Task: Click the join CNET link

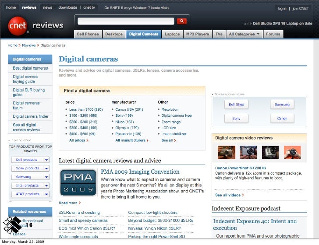Action: point(301,8)
